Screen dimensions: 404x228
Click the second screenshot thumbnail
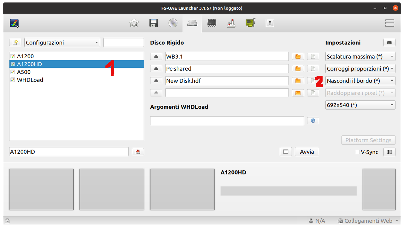click(112, 190)
